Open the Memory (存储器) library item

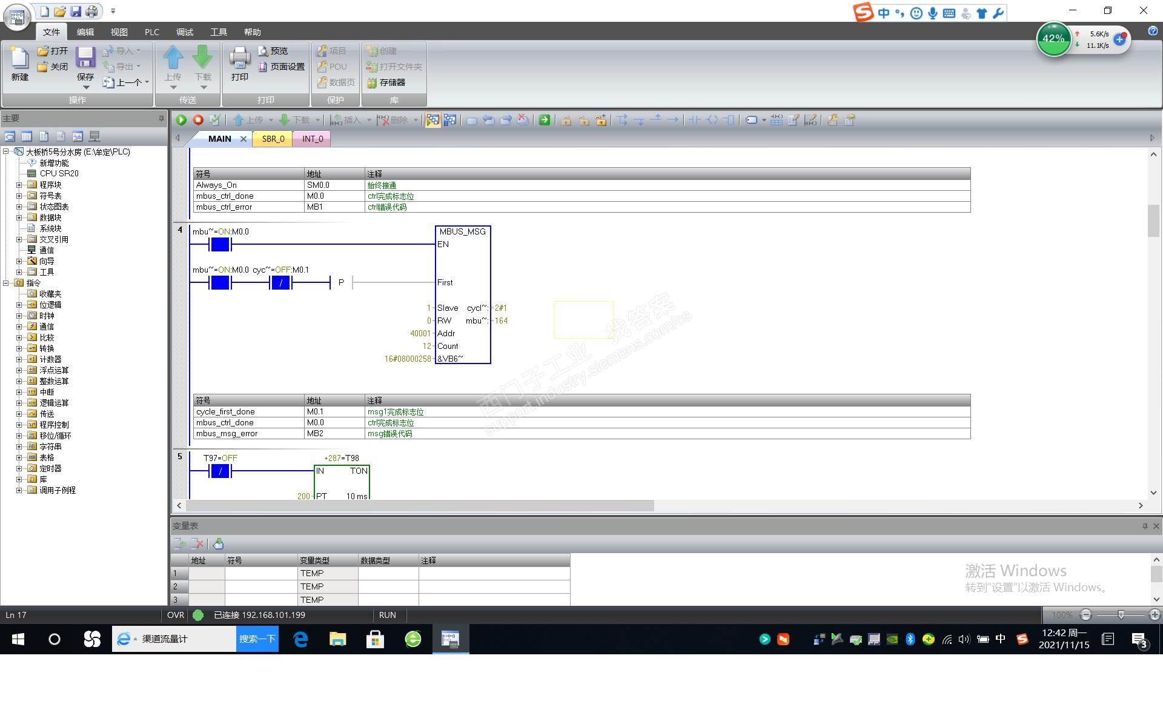pos(386,82)
